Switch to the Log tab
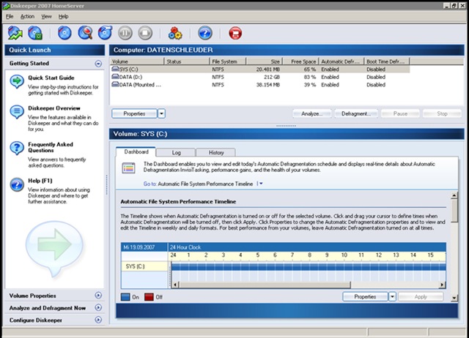Viewport: 469px width, 338px height. 176,153
